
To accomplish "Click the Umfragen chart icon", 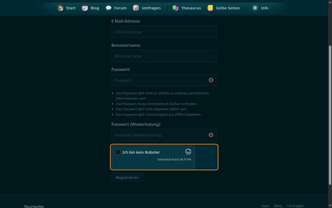I will [136, 8].
